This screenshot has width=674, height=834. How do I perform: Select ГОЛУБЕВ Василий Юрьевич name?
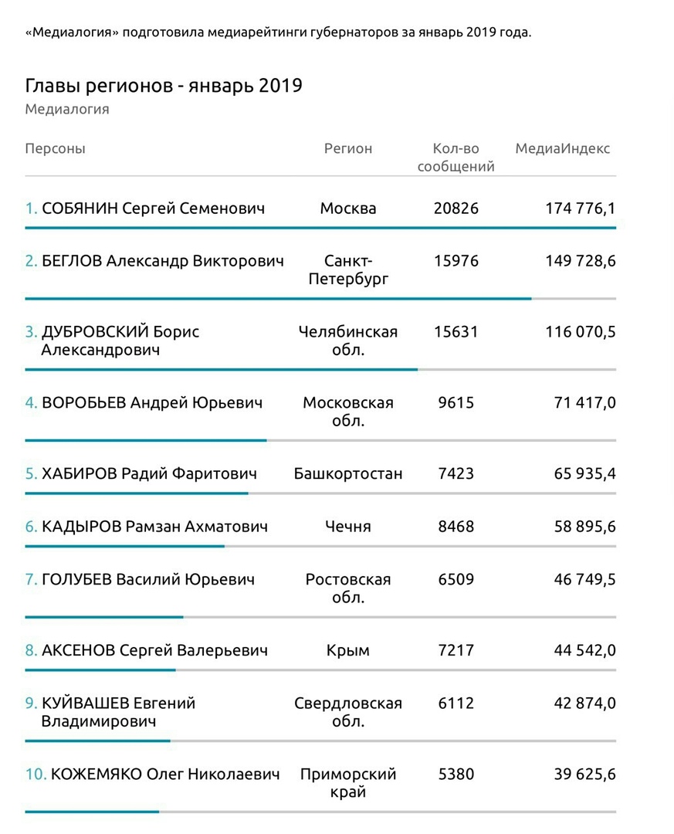(147, 579)
